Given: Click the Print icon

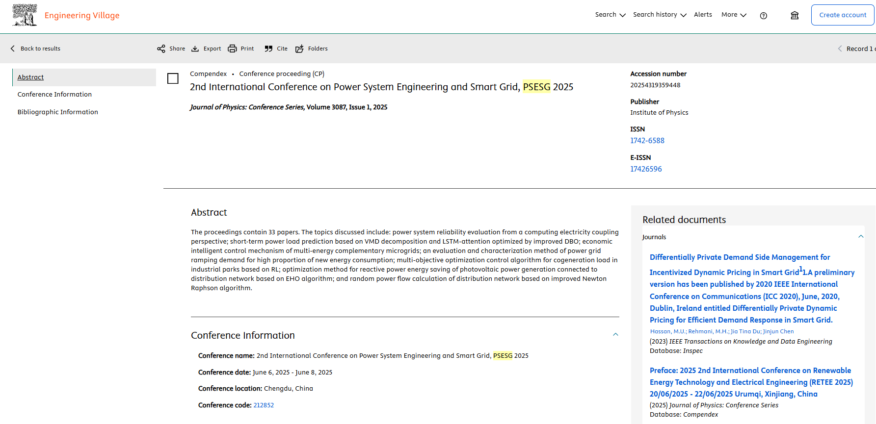Looking at the screenshot, I should 232,49.
